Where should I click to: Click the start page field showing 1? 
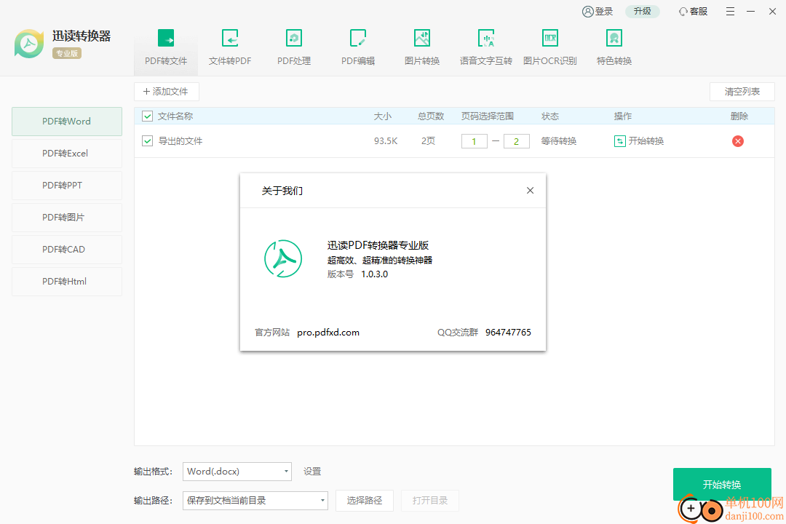click(475, 141)
